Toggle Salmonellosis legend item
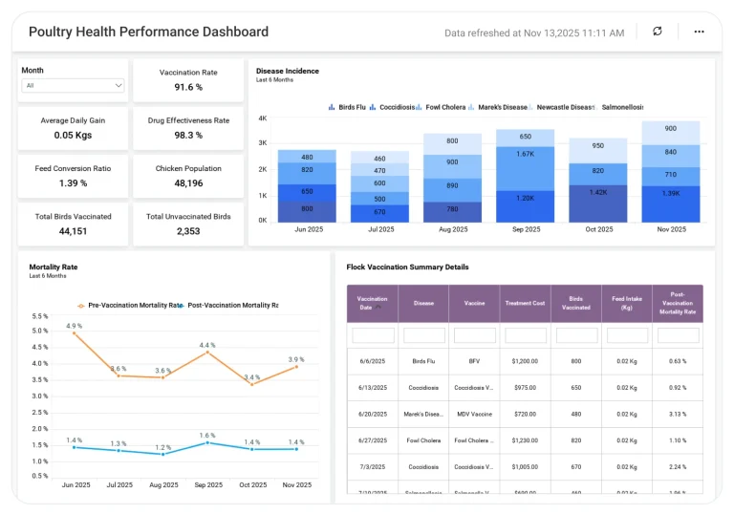The width and height of the screenshot is (734, 514). pyautogui.click(x=619, y=107)
